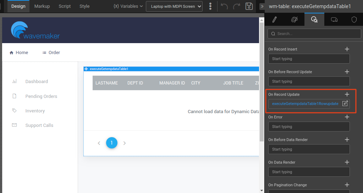The height and width of the screenshot is (193, 363).
Task: Open the Variables dropdown
Action: pyautogui.click(x=128, y=6)
